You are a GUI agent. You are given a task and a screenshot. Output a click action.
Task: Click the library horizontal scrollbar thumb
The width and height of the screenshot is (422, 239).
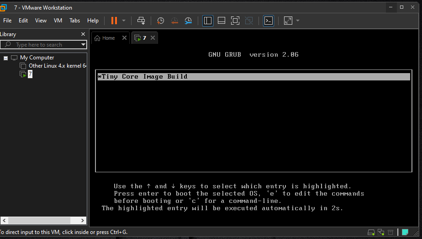39,220
